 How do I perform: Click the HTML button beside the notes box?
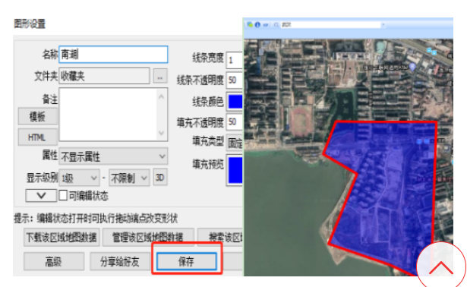[37, 137]
